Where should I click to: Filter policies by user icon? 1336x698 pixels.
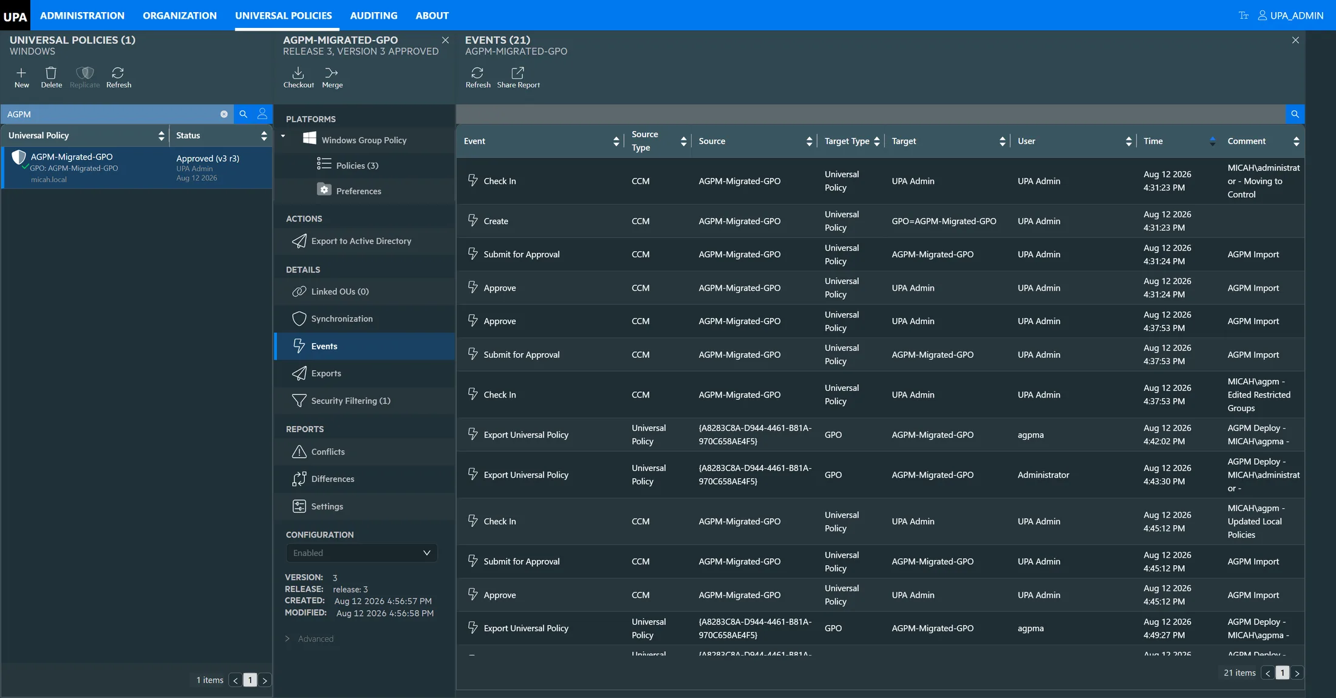(262, 114)
